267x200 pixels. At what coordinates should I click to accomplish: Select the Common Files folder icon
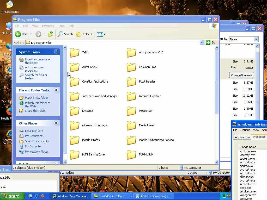click(x=131, y=67)
